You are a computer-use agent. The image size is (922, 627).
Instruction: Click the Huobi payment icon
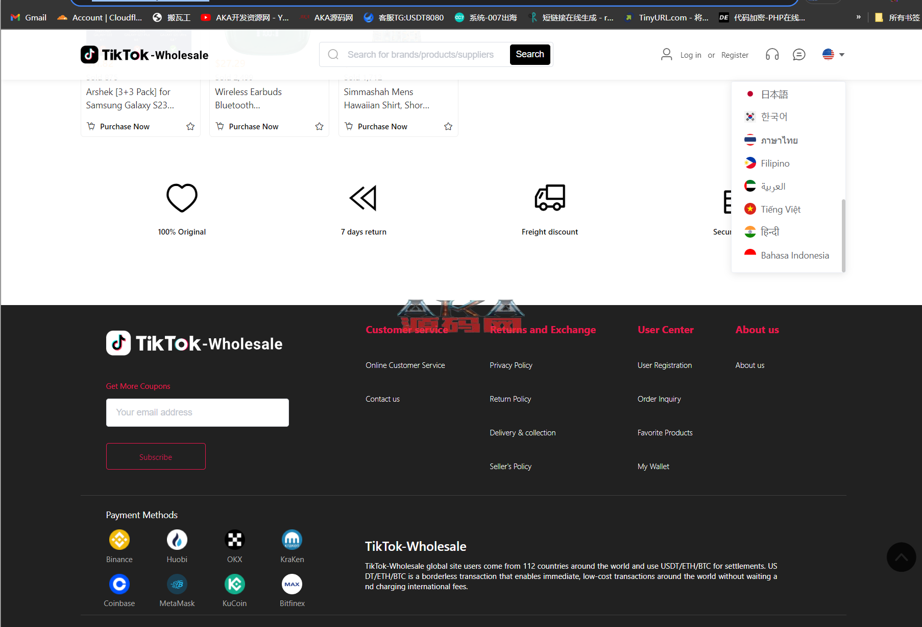[x=177, y=540]
